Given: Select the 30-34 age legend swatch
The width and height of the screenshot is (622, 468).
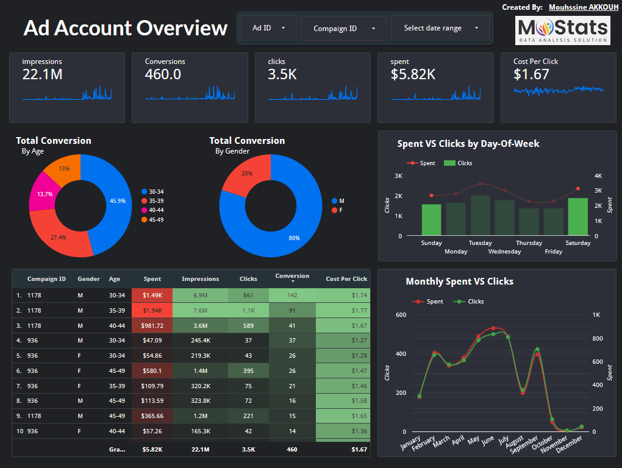Looking at the screenshot, I should [x=144, y=191].
